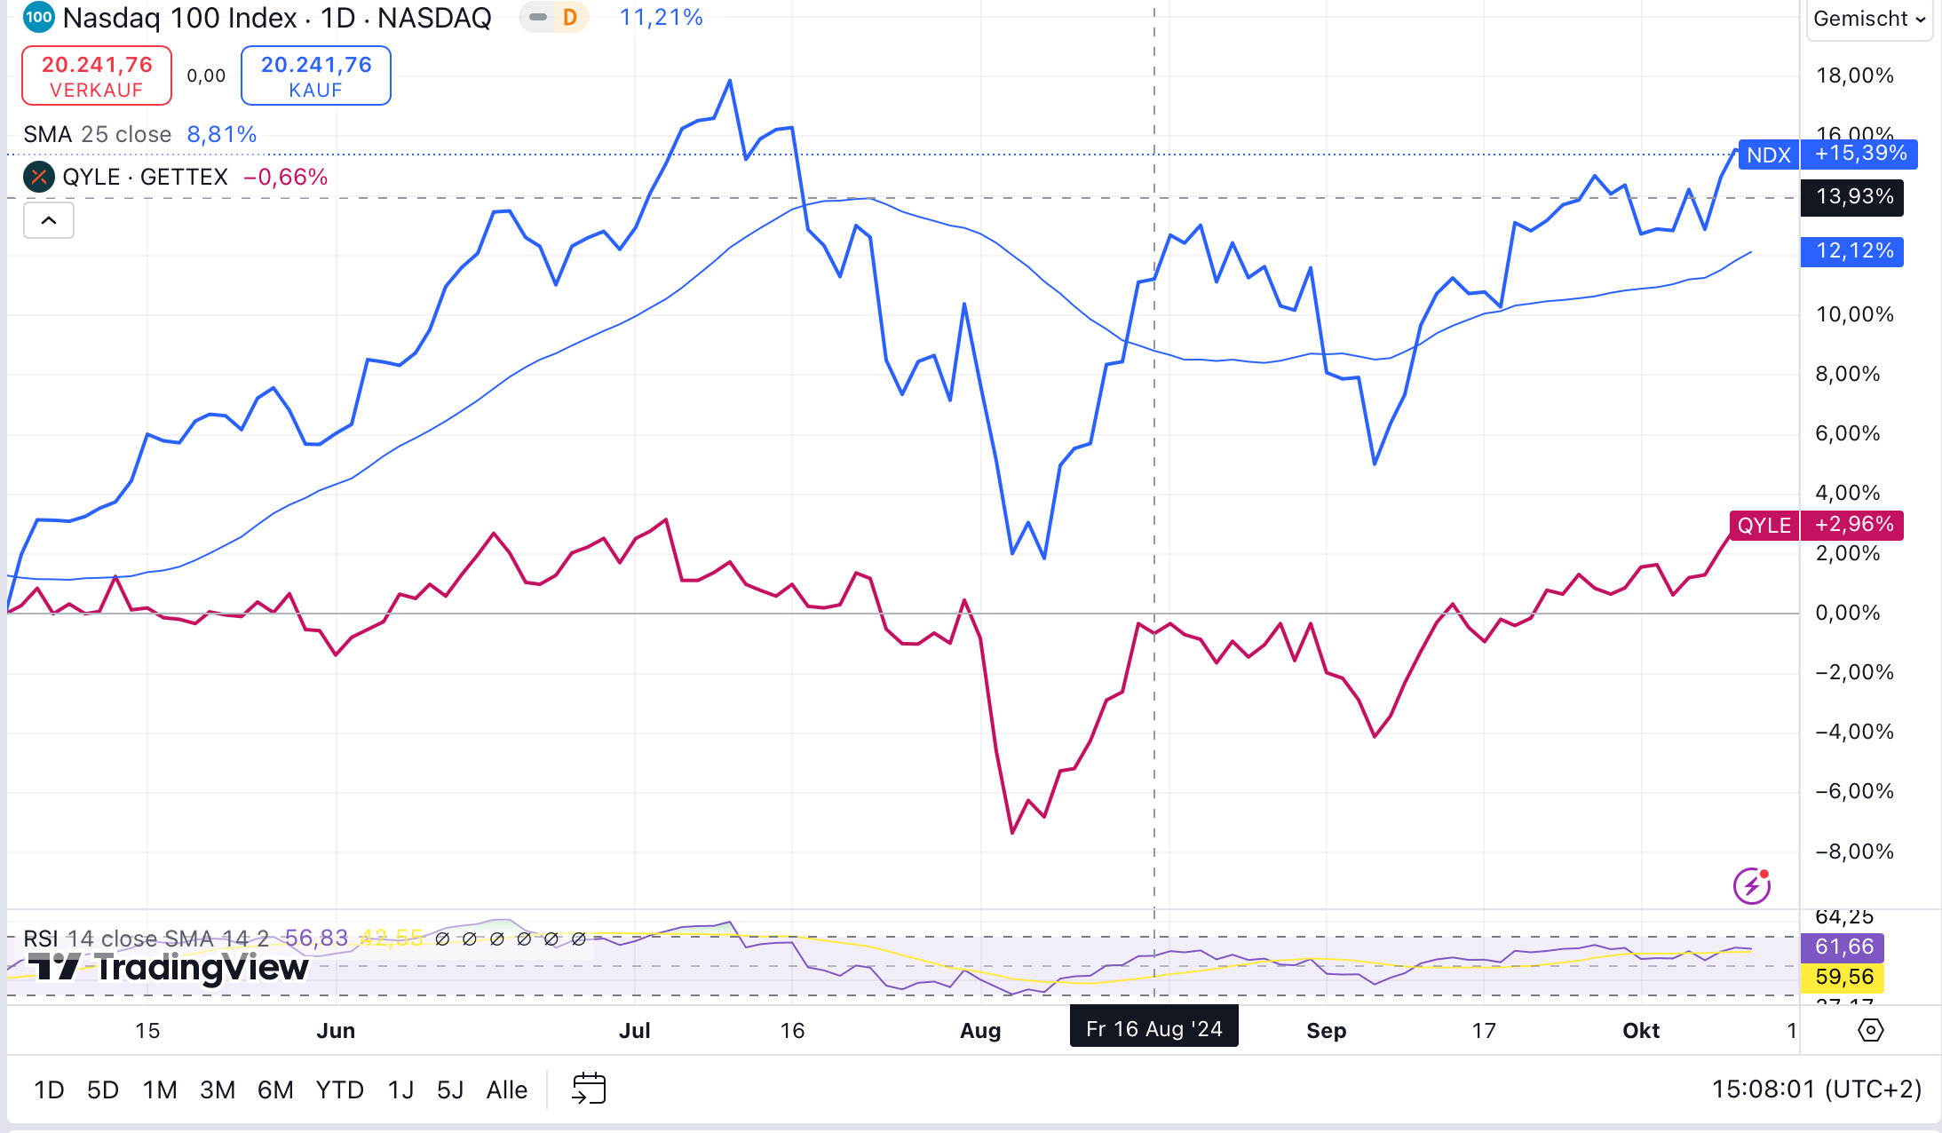1942x1133 pixels.
Task: Click the RSI empty-value symbols in legend
Action: coord(510,939)
